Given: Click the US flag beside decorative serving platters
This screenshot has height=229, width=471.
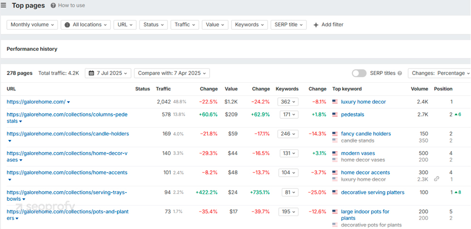Looking at the screenshot, I should (335, 193).
